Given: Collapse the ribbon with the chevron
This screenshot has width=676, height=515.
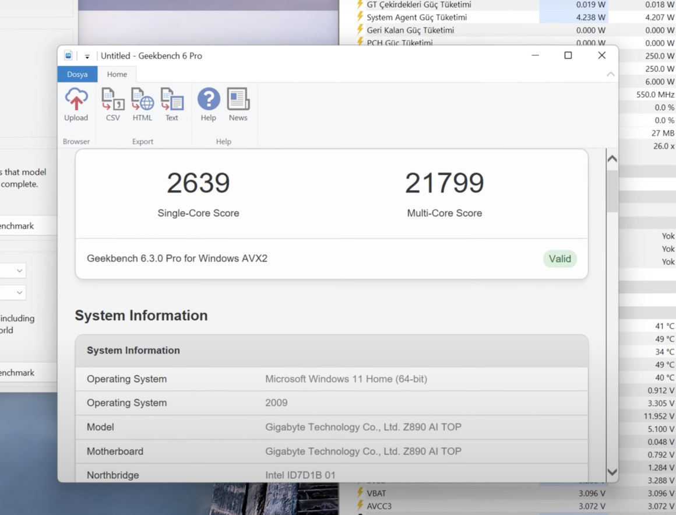Looking at the screenshot, I should tap(611, 74).
